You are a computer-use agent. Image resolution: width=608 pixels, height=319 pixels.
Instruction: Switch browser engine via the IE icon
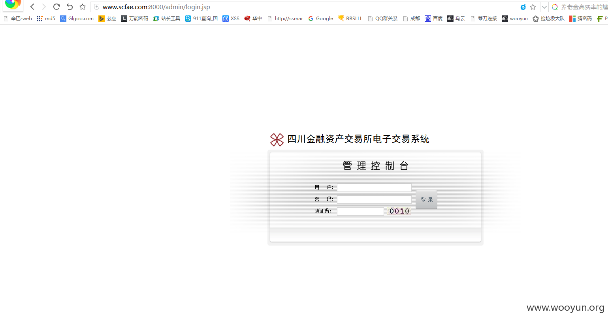coord(523,7)
